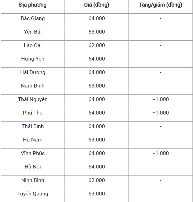Select the Thái Nguyên location cell
Viewport: 193px width, 202px height.
click(x=33, y=99)
